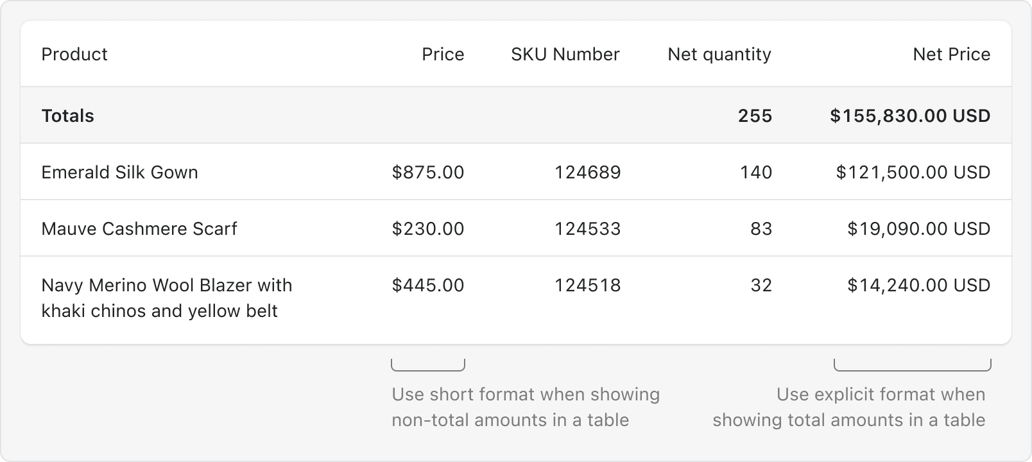Click SKU number 124533

(588, 228)
